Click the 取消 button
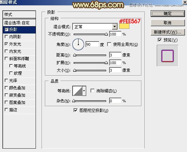Image resolution: width=187 pixels, height=152 pixels. tap(168, 23)
